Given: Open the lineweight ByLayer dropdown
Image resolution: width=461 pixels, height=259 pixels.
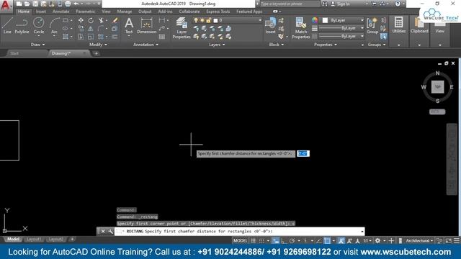Looking at the screenshot, I should pyautogui.click(x=342, y=28).
